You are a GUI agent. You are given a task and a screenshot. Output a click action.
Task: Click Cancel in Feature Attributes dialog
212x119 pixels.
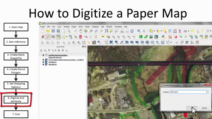click(204, 108)
